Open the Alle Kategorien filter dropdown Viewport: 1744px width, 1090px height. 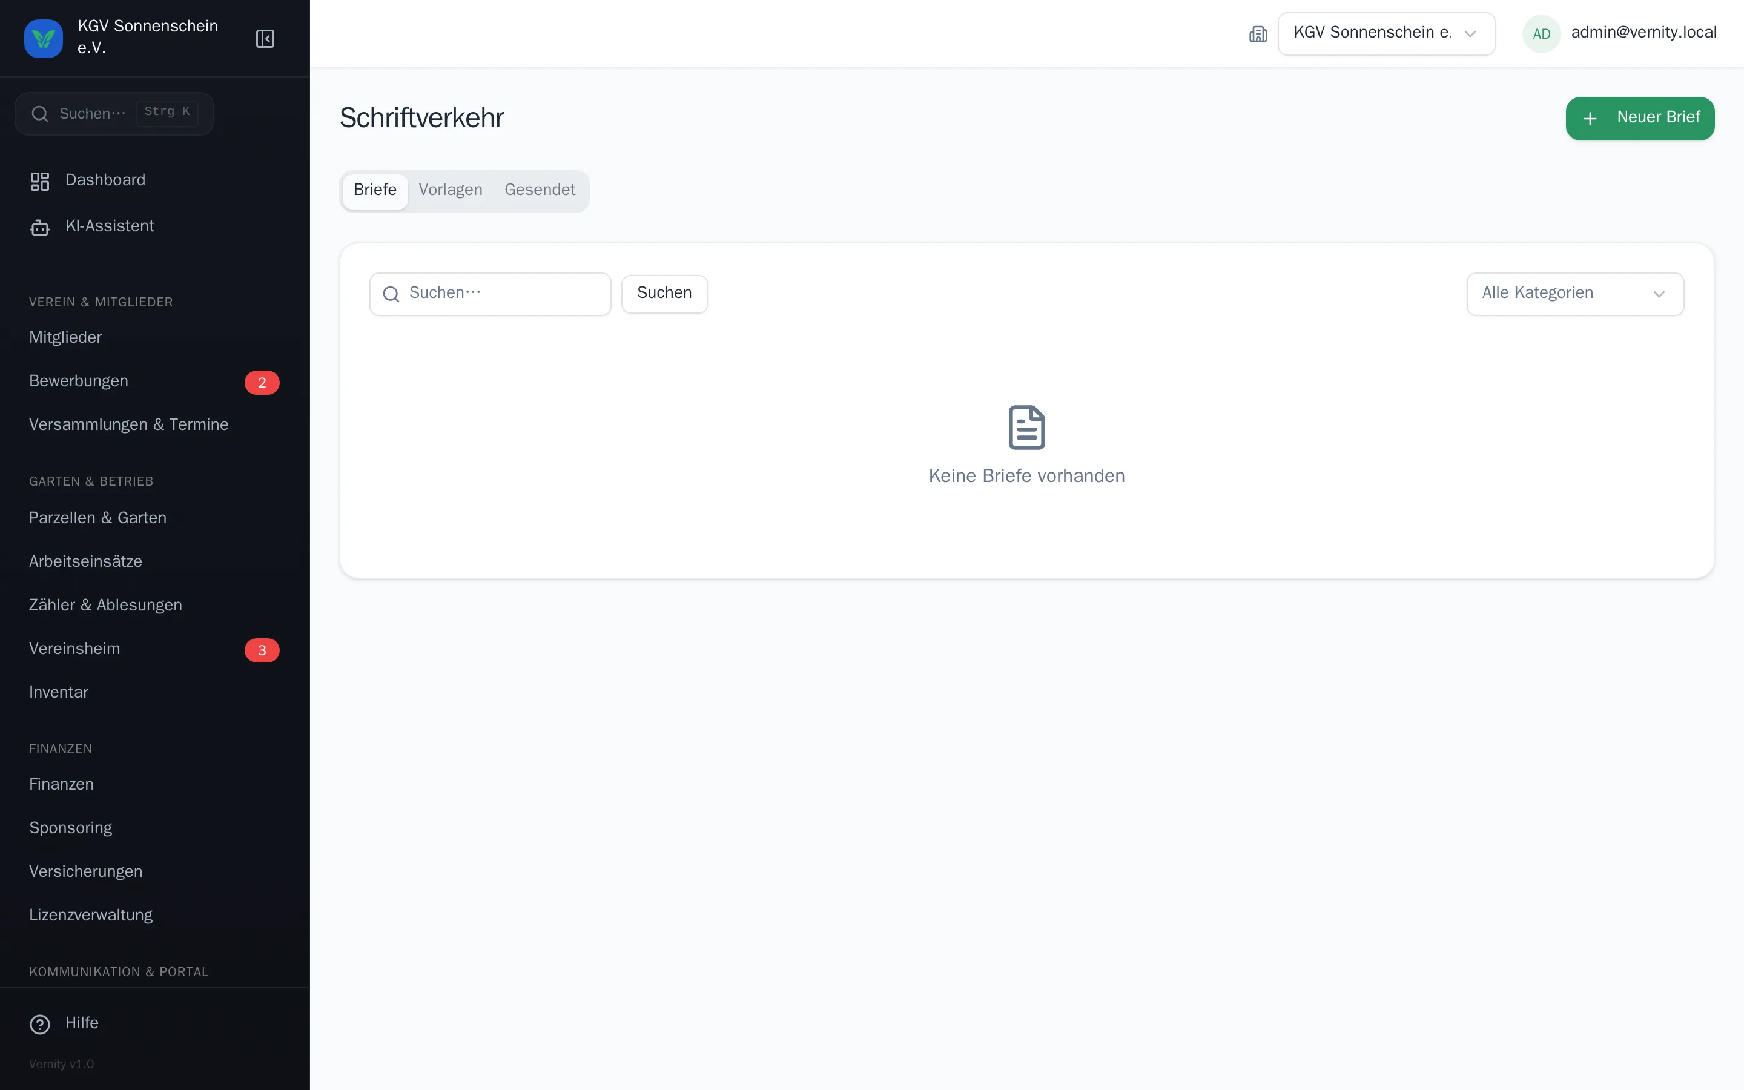pos(1574,294)
